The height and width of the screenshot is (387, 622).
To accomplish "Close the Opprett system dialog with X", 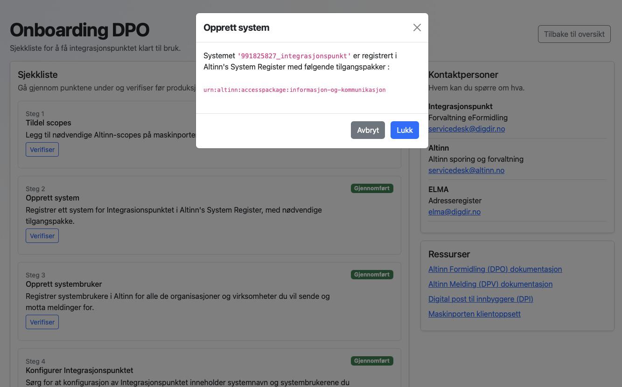I will [x=417, y=28].
